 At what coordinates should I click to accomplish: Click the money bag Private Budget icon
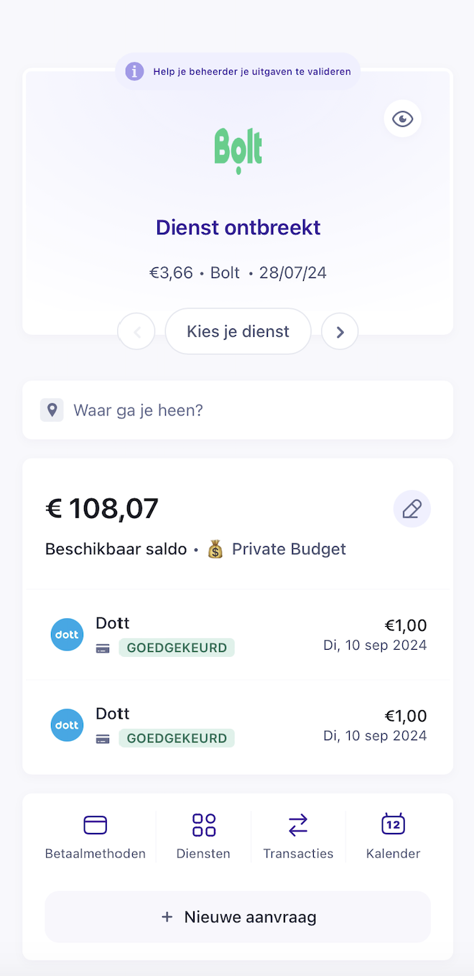pyautogui.click(x=215, y=550)
